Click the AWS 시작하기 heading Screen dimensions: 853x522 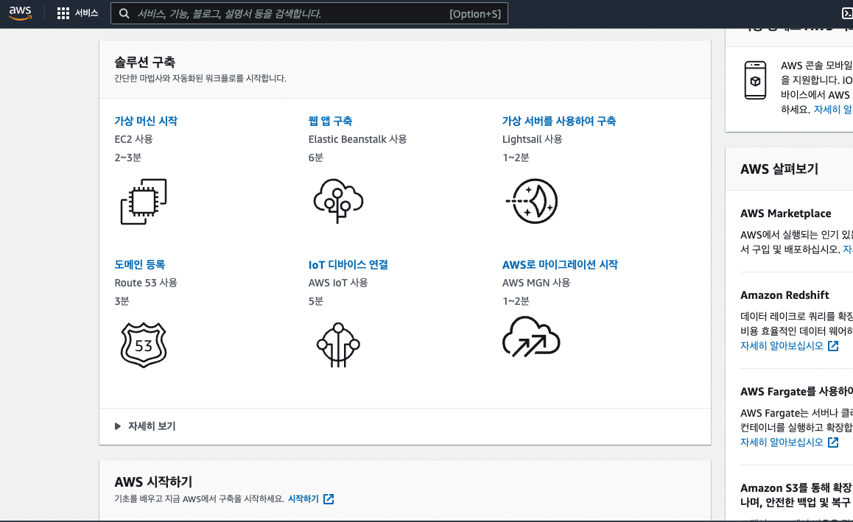[153, 482]
